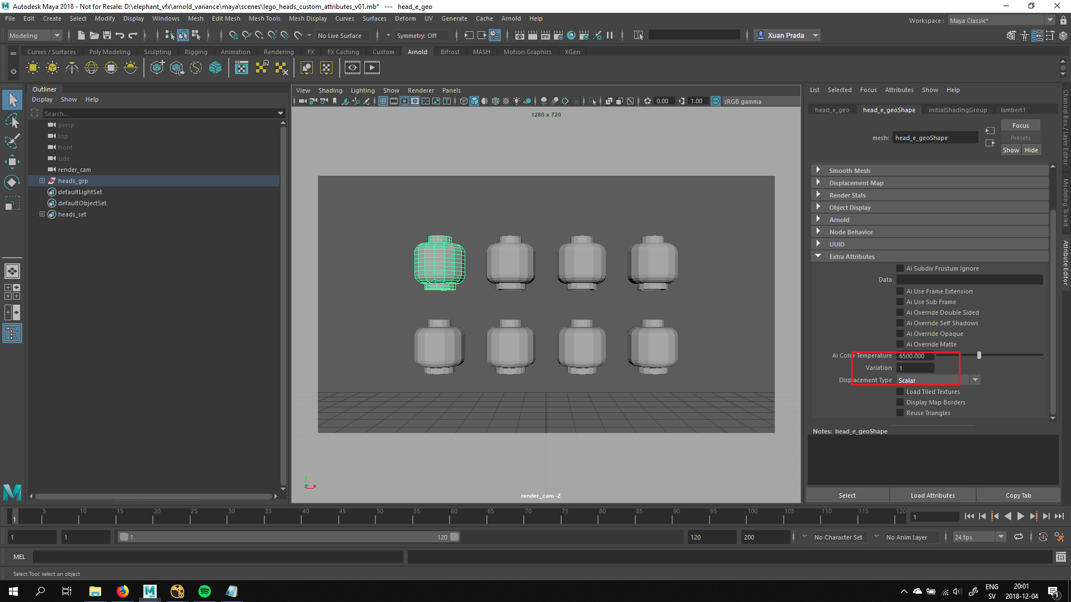Screen dimensions: 1071x602
Task: Choose the Rotate tool in toolbox
Action: pyautogui.click(x=12, y=182)
